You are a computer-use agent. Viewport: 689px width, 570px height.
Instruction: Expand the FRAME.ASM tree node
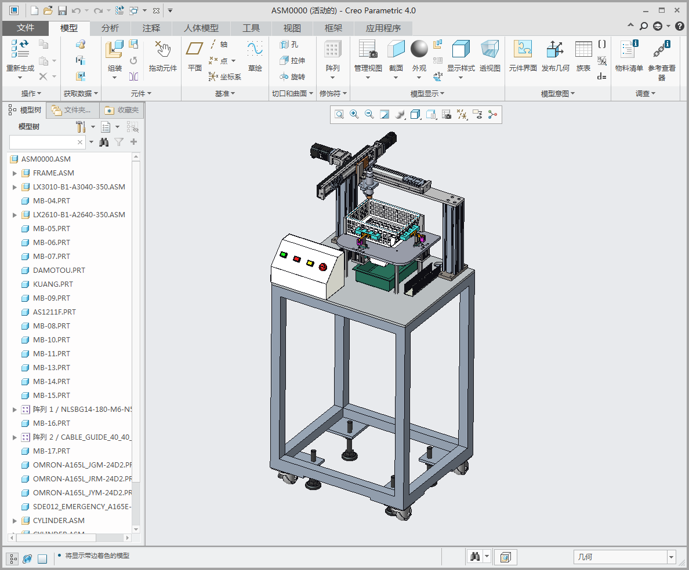point(15,173)
